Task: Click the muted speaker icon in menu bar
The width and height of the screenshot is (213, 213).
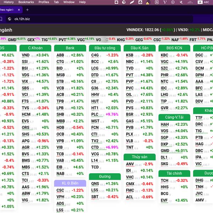Action: 181,2
